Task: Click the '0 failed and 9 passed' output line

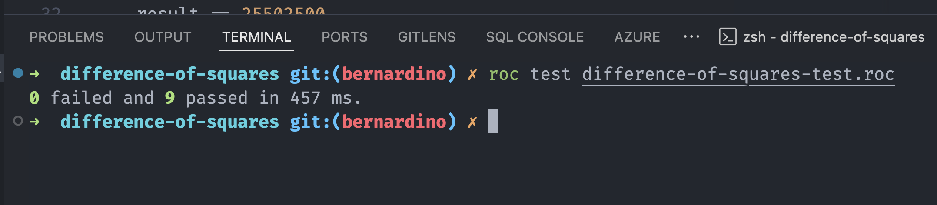Action: (196, 98)
